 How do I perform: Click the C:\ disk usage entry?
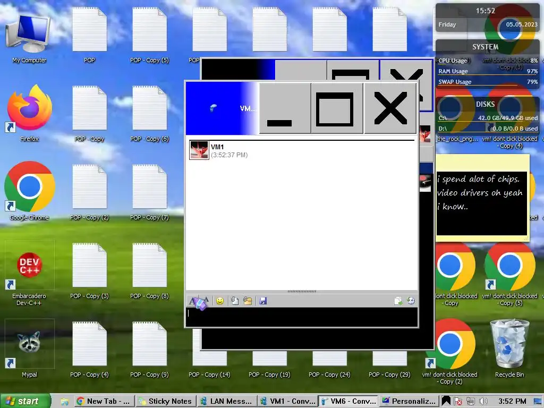coord(488,118)
